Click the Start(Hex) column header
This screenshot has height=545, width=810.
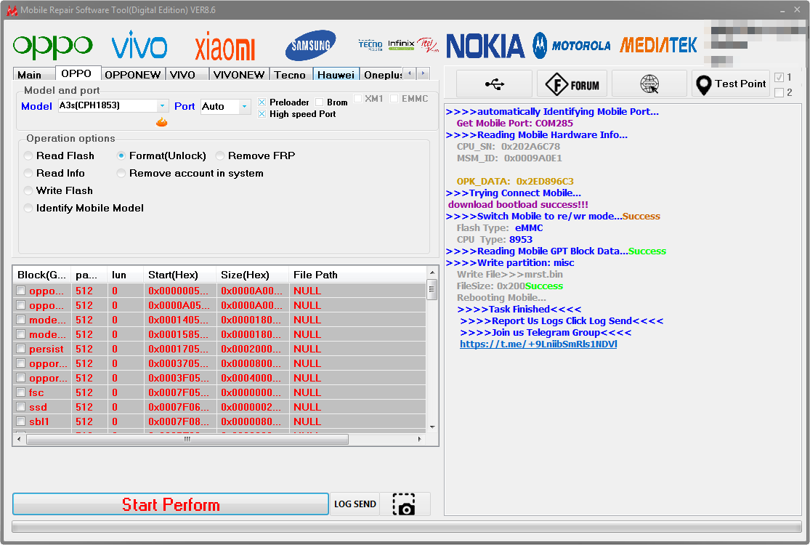click(179, 275)
